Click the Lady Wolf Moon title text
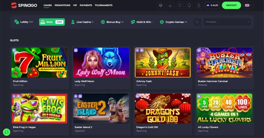Screen dimensions: 264x138 [84, 81]
